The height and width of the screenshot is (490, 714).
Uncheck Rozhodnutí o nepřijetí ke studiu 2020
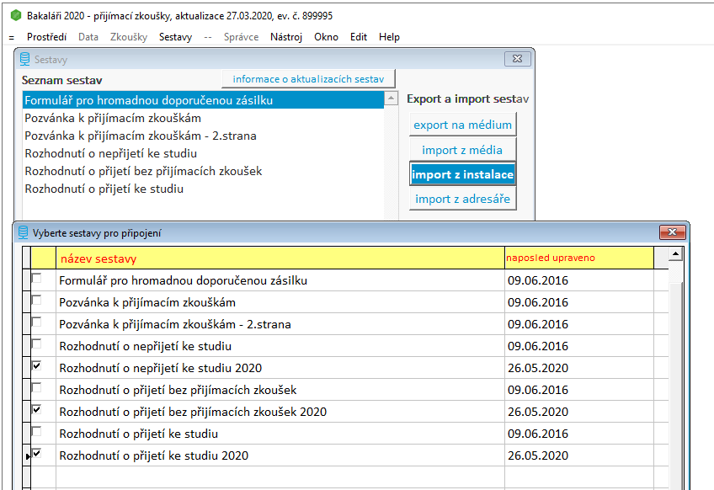tap(36, 367)
